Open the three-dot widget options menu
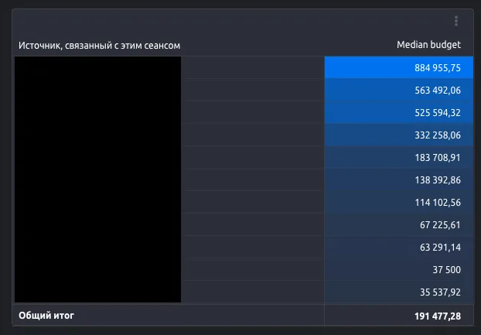This screenshot has height=335, width=481. [456, 21]
